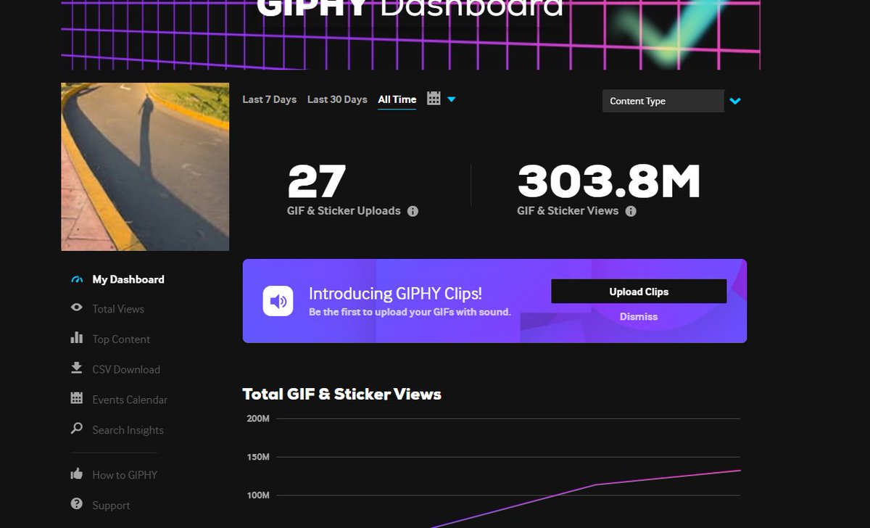Click the 303.8M views count
The height and width of the screenshot is (528, 870).
tap(609, 181)
